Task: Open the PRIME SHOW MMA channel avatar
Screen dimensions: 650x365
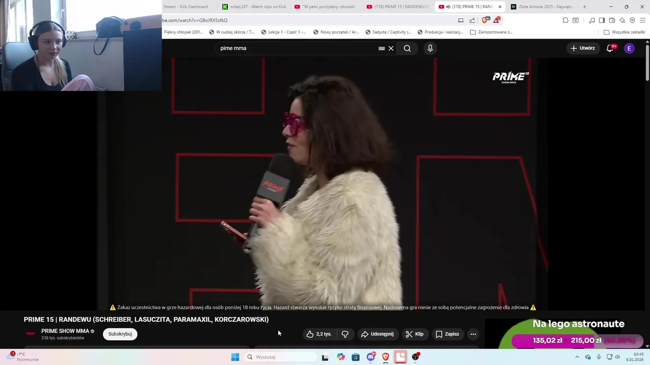Action: click(30, 334)
